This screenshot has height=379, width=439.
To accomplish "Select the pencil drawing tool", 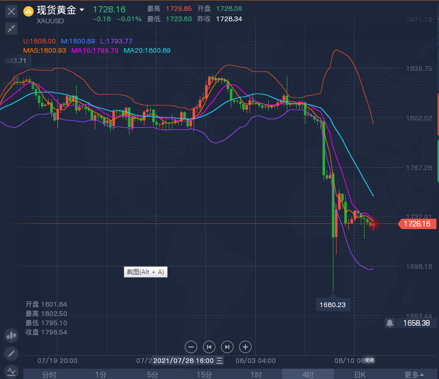I will pos(11,354).
